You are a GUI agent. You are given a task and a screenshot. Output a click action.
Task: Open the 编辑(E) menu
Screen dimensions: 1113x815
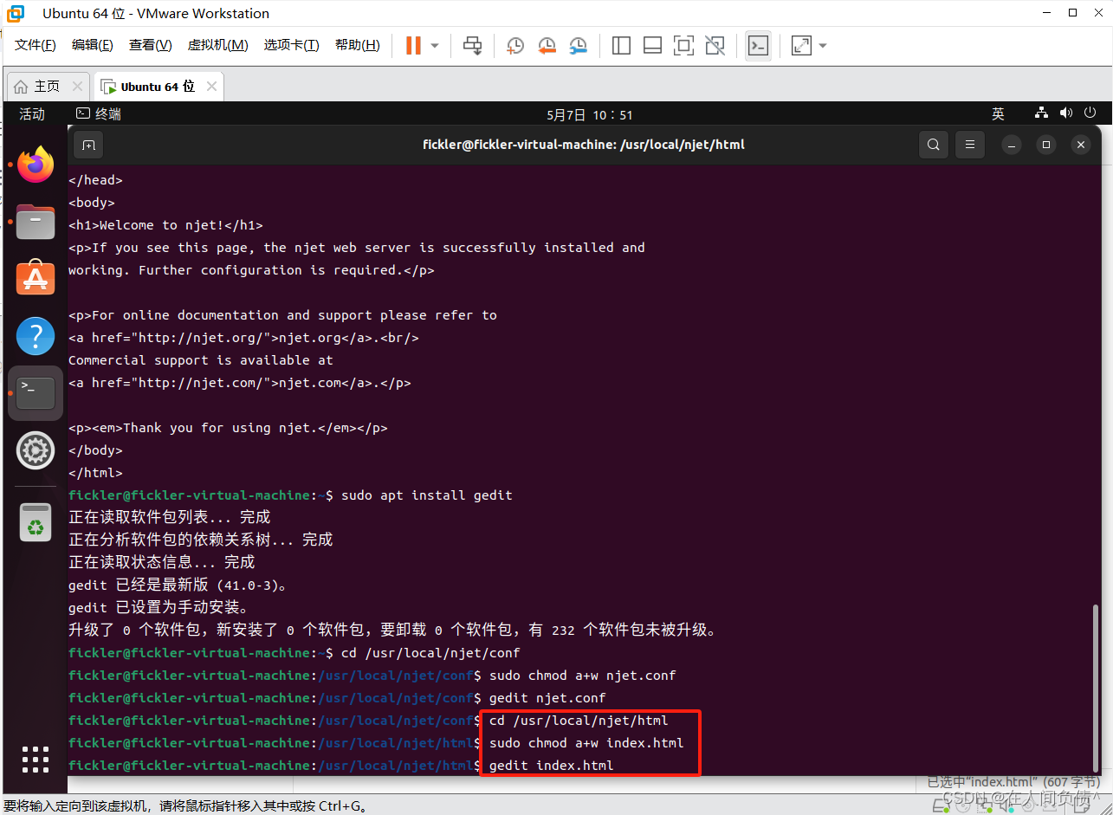tap(93, 45)
